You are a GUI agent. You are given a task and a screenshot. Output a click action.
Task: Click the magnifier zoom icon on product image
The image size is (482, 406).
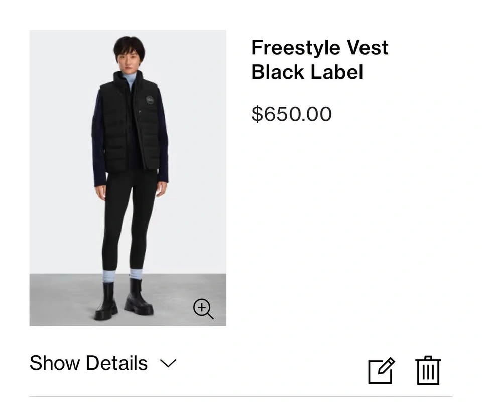click(x=203, y=309)
